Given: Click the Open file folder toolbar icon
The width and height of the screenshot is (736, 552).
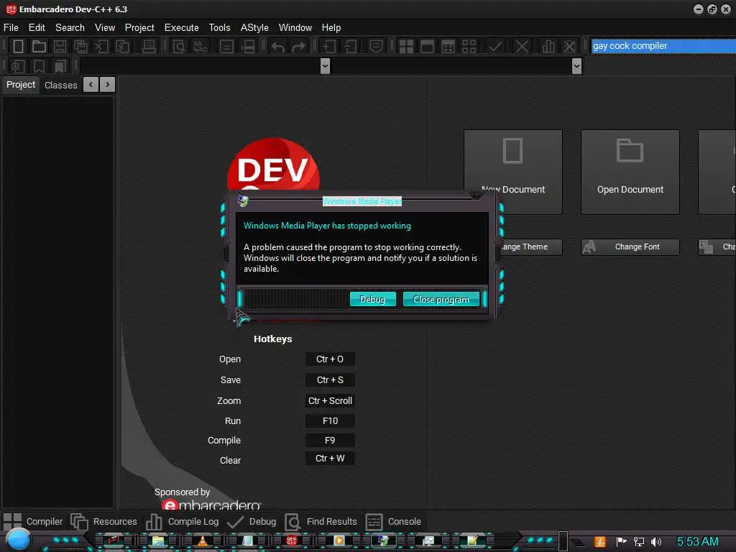Looking at the screenshot, I should [39, 46].
